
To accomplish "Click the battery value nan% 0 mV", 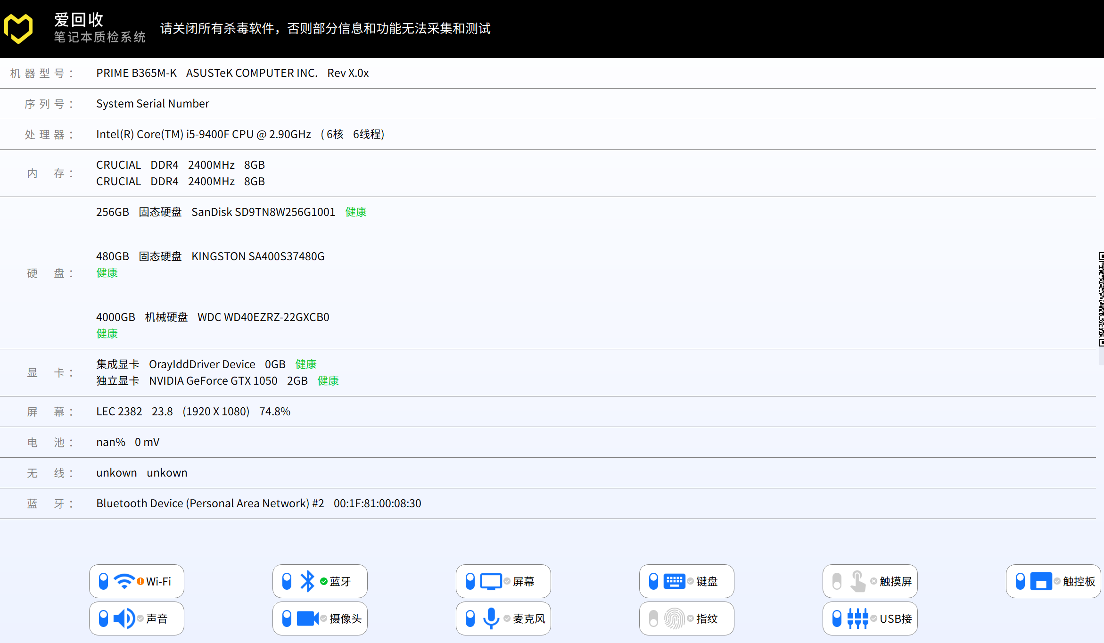I will point(128,442).
